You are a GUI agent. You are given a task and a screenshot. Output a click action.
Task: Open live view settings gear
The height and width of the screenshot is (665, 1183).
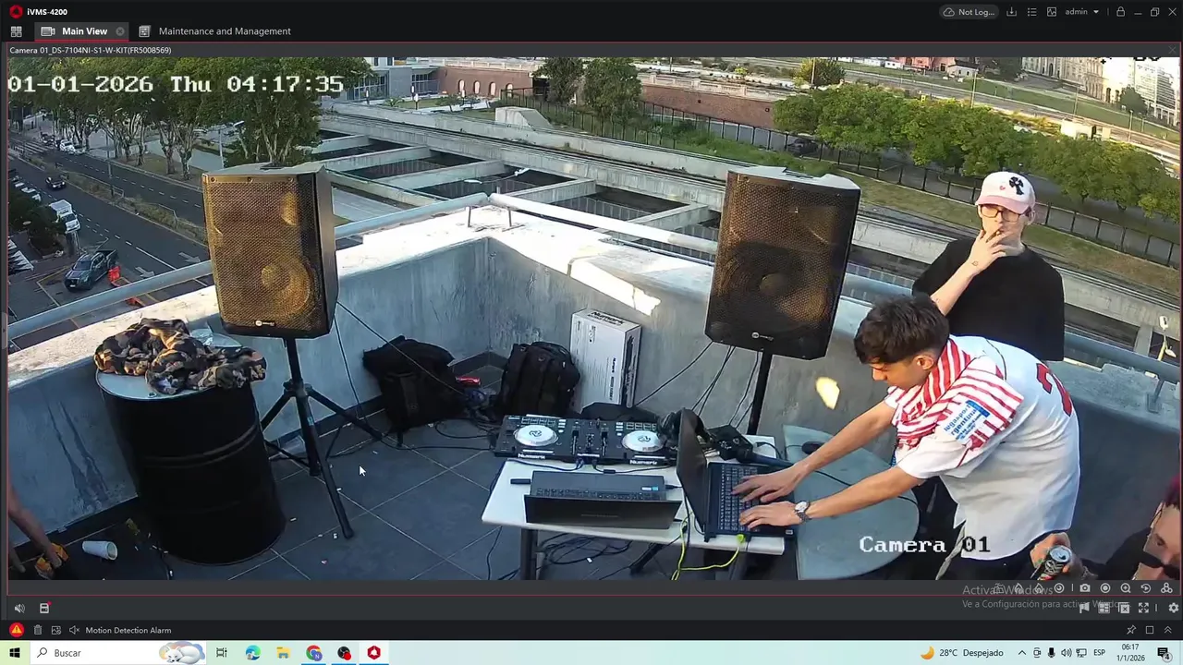[x=1174, y=608]
